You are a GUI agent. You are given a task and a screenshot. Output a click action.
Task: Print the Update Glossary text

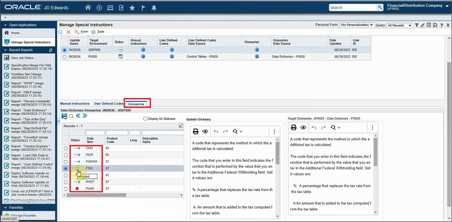(196, 131)
